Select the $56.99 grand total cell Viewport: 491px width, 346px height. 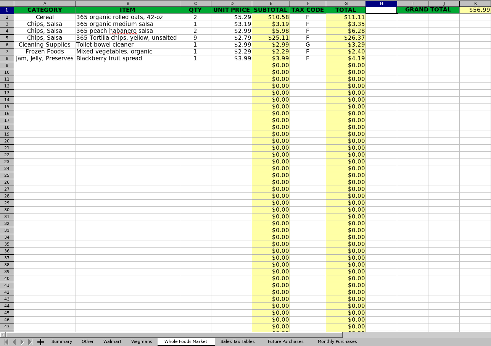point(475,10)
